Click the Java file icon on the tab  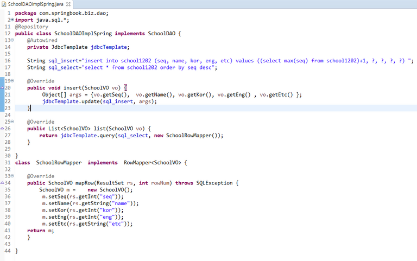pos(4,4)
